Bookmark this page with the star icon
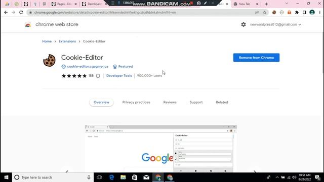 tap(264, 12)
